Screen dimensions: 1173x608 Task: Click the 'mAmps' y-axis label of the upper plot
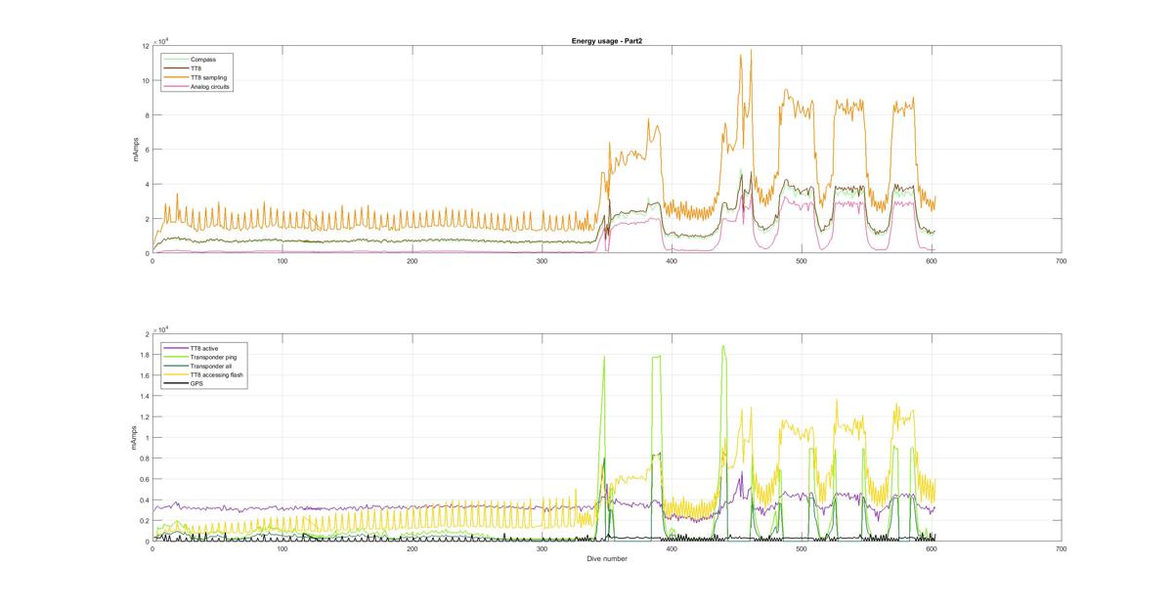[x=138, y=150]
